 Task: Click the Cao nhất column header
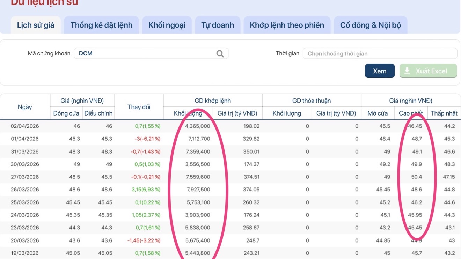pyautogui.click(x=411, y=113)
